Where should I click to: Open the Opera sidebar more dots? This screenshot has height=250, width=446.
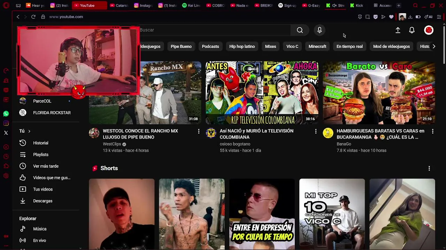6,246
